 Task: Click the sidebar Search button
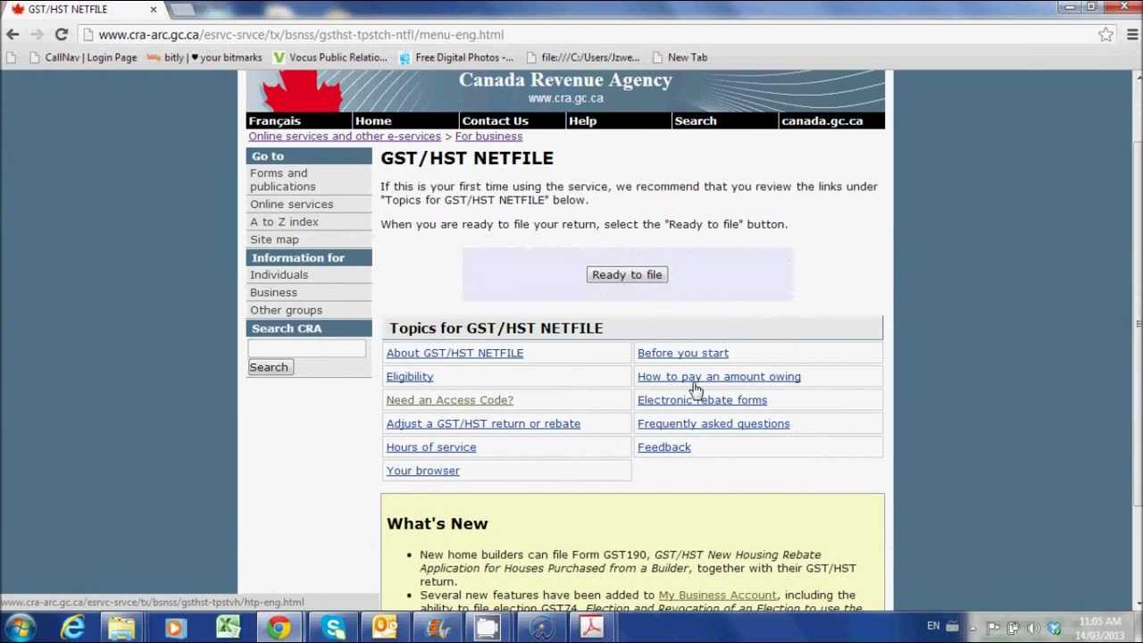coord(269,367)
